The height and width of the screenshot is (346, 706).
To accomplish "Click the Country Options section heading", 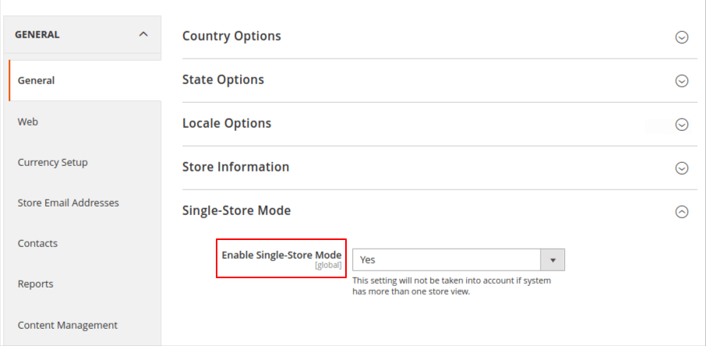I will [x=231, y=36].
